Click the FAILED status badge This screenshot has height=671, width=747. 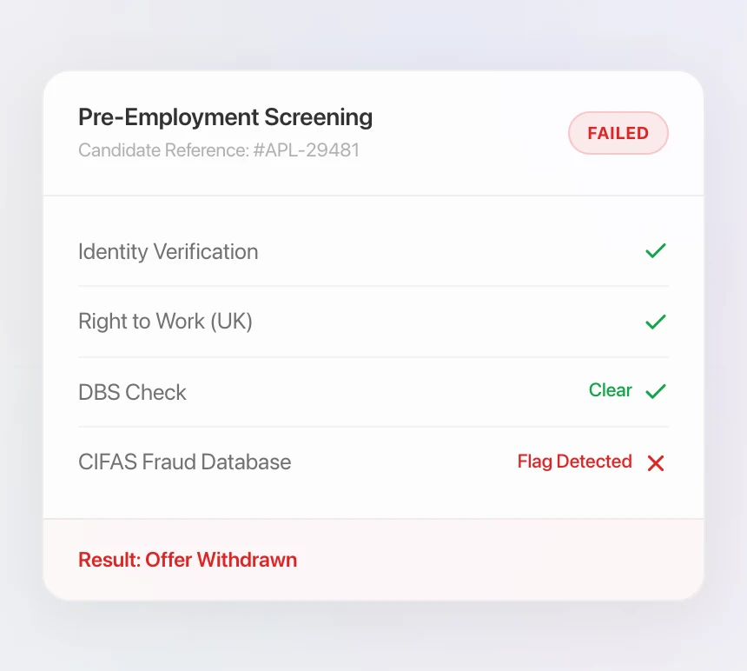(x=618, y=133)
